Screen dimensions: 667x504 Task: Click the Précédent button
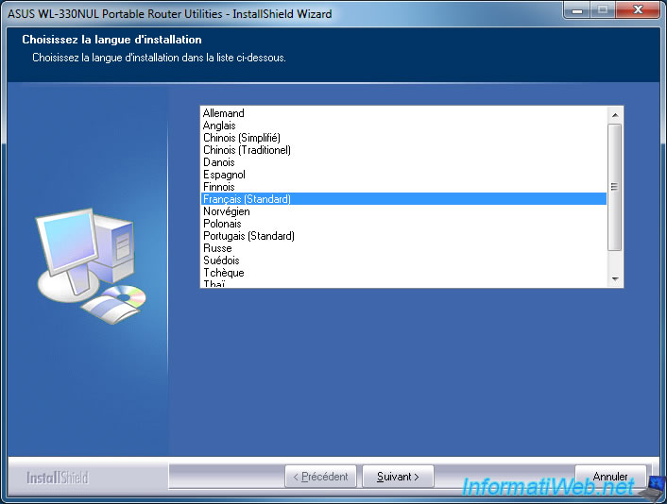click(320, 477)
